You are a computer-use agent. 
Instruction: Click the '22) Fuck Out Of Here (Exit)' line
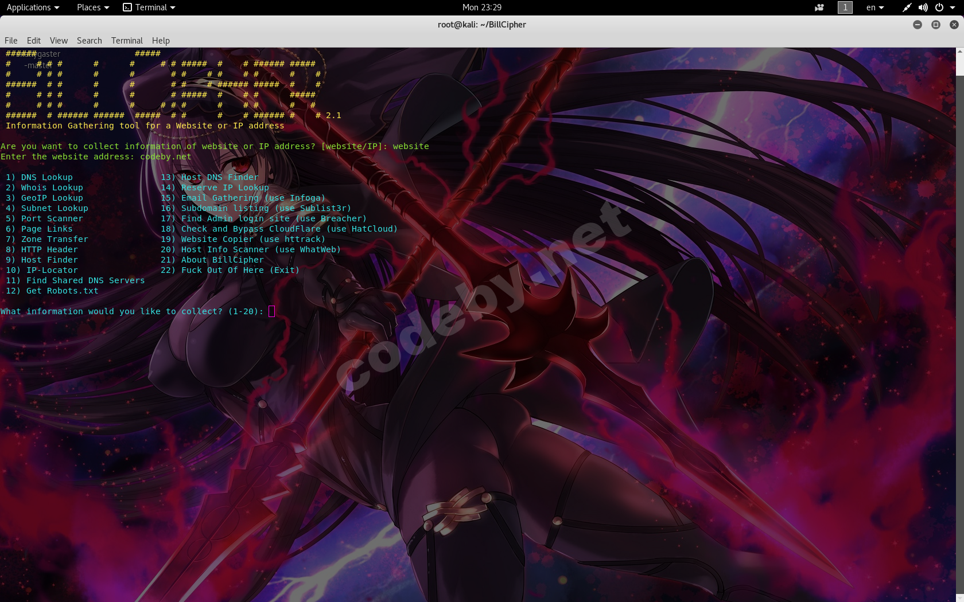click(x=230, y=270)
